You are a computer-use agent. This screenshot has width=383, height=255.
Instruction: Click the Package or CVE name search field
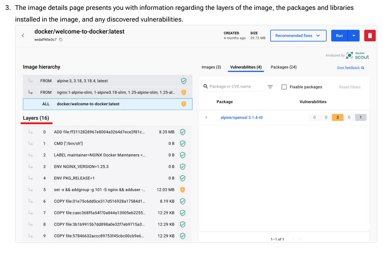(233, 87)
